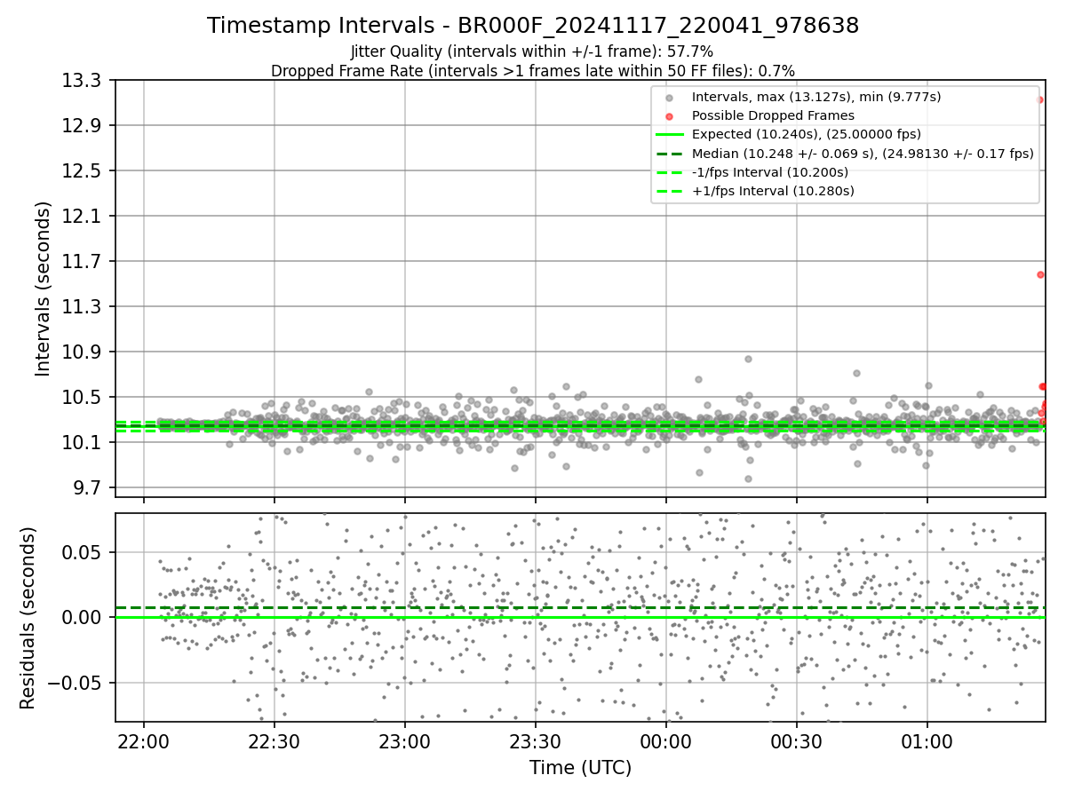1066x799 pixels.
Task: Click legend entry '-1/fps Interval (10.200s)'
Action: tap(770, 172)
